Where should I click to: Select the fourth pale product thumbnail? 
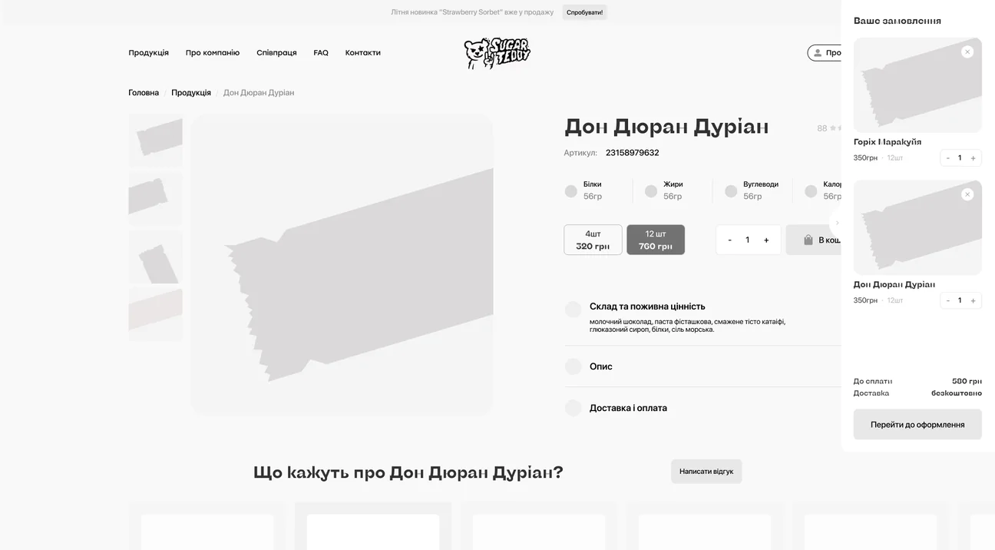click(x=155, y=314)
